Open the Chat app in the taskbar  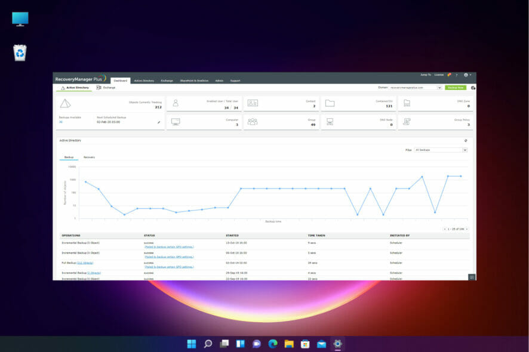256,344
